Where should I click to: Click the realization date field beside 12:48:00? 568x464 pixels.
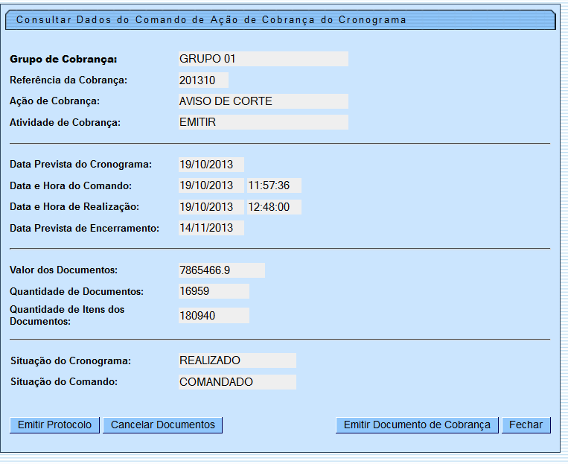(210, 207)
